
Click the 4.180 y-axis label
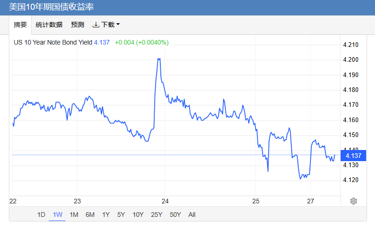click(x=351, y=90)
